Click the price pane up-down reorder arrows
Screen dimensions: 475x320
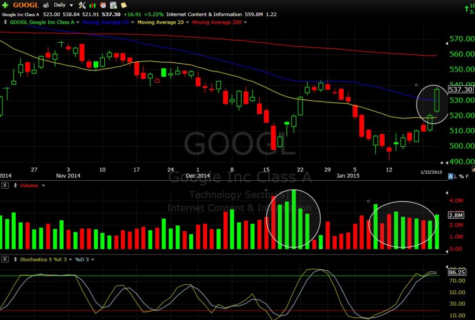[5, 22]
